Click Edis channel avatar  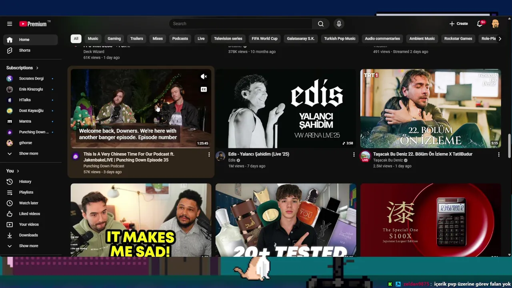click(220, 156)
